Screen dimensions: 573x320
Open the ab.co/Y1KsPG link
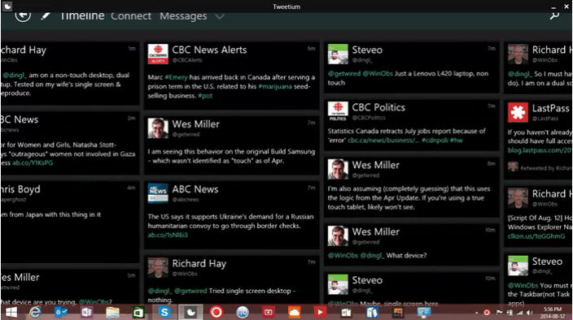[33, 163]
